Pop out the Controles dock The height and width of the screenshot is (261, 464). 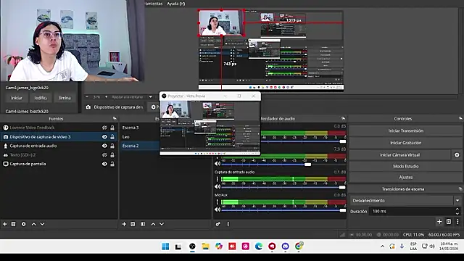coord(460,118)
